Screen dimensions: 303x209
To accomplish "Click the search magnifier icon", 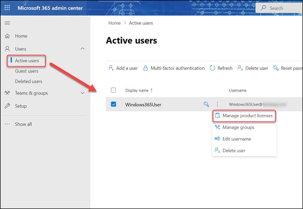I will (263, 8).
